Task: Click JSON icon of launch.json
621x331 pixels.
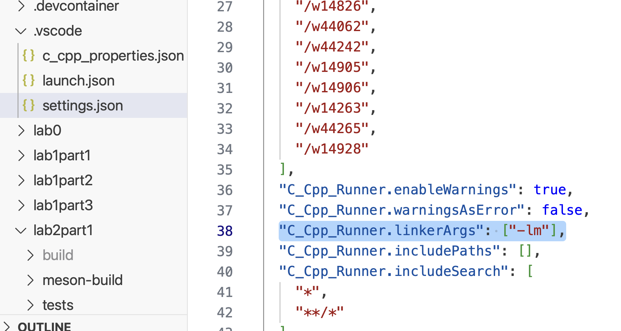Action: pyautogui.click(x=29, y=80)
